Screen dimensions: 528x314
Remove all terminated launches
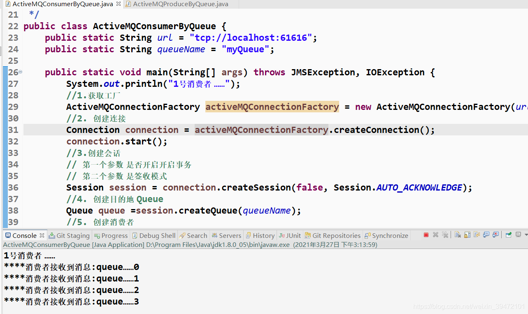[x=445, y=235]
